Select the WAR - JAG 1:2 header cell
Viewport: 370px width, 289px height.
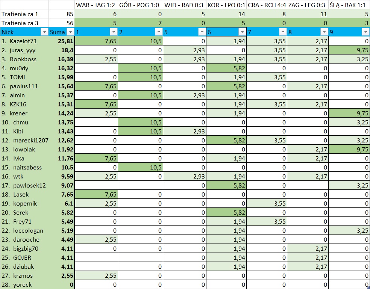96,5
